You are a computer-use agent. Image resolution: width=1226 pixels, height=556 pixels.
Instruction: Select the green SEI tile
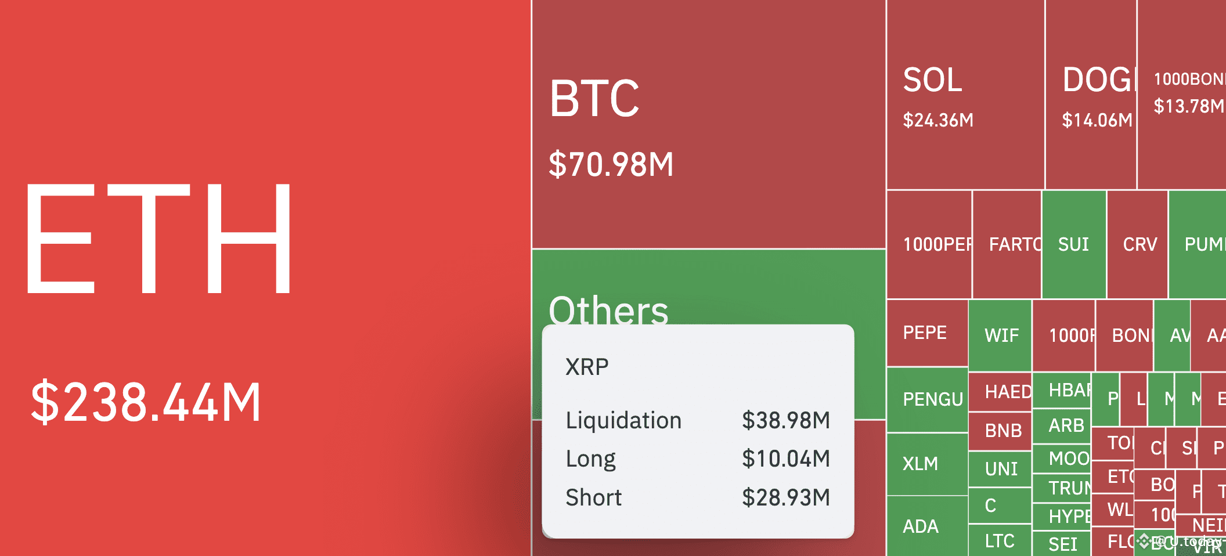coord(1062,544)
